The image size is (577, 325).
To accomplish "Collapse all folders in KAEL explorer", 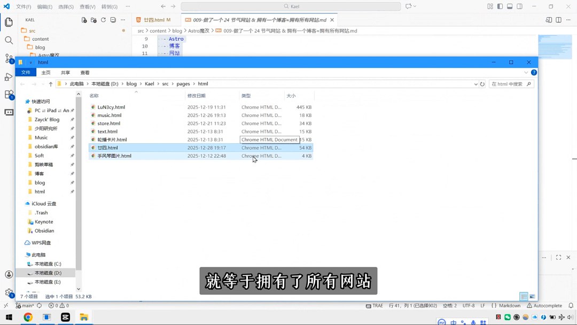I will click(x=113, y=20).
